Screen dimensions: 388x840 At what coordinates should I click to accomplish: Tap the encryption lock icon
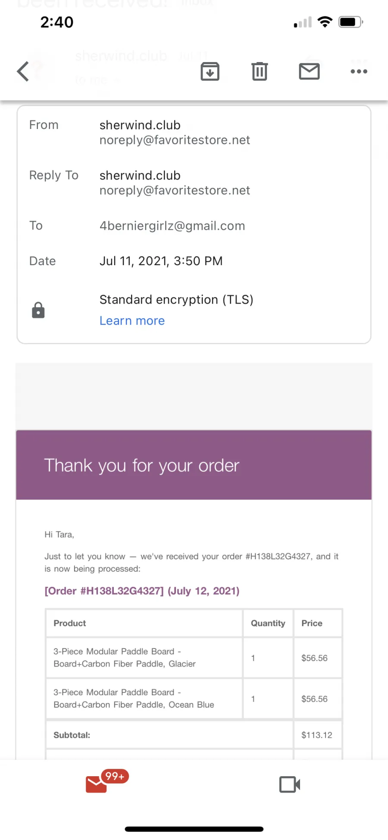pos(38,310)
